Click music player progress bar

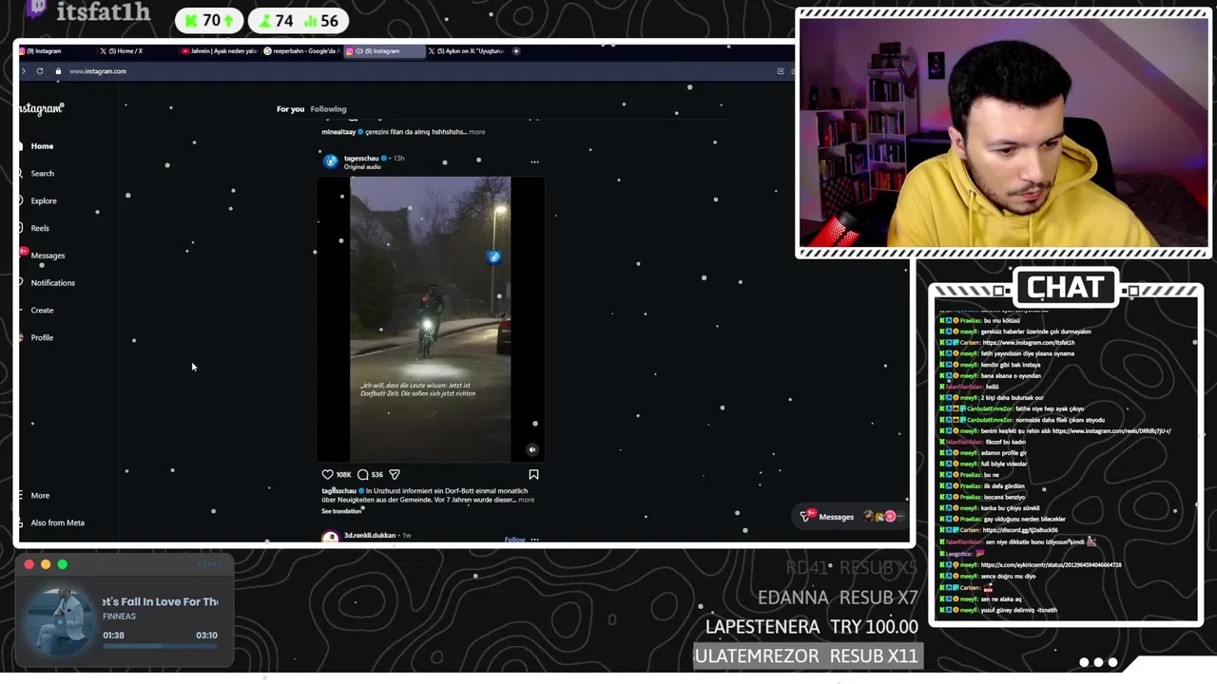[160, 646]
